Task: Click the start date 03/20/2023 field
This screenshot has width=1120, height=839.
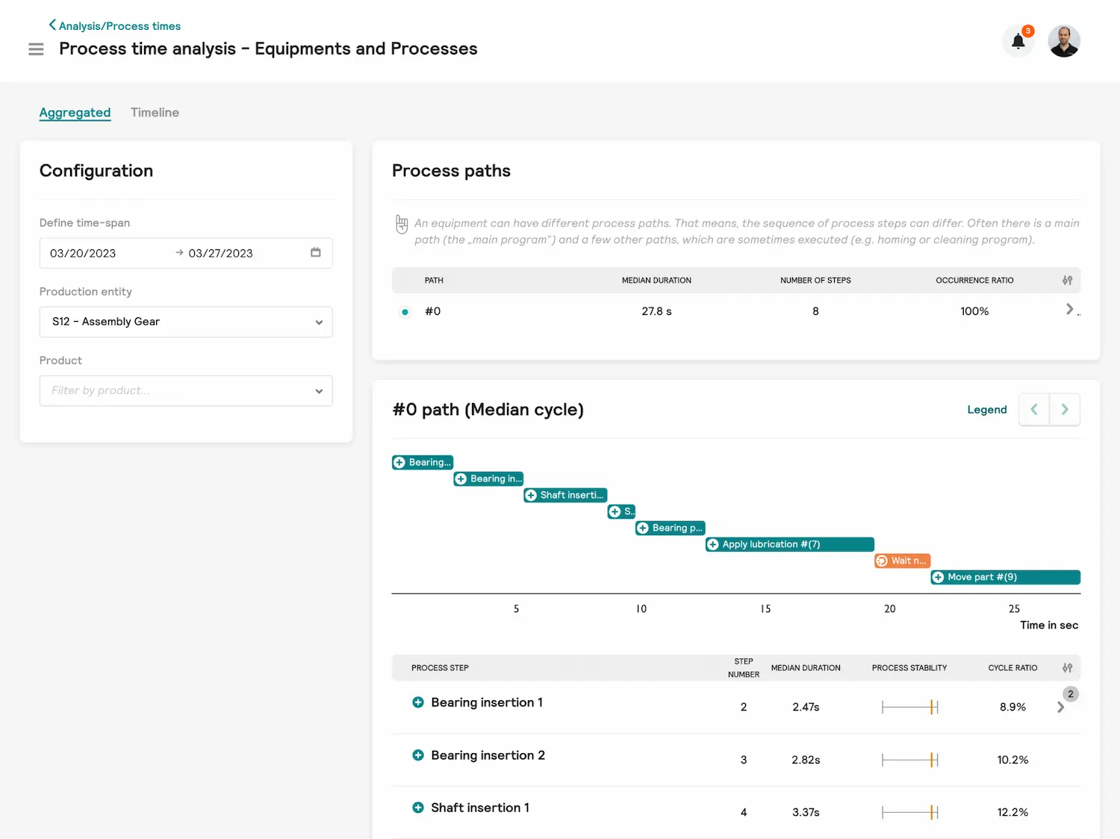Action: pos(84,253)
